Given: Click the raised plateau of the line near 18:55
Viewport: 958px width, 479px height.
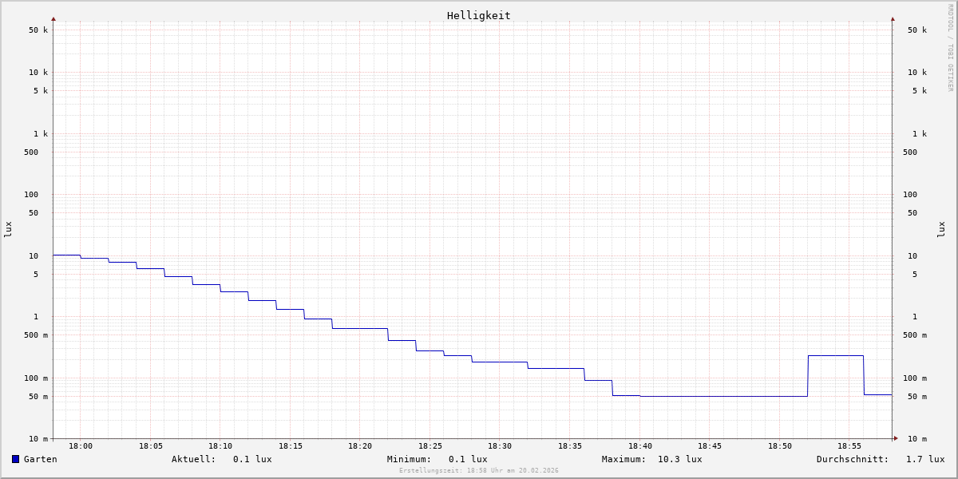Looking at the screenshot, I should point(835,355).
